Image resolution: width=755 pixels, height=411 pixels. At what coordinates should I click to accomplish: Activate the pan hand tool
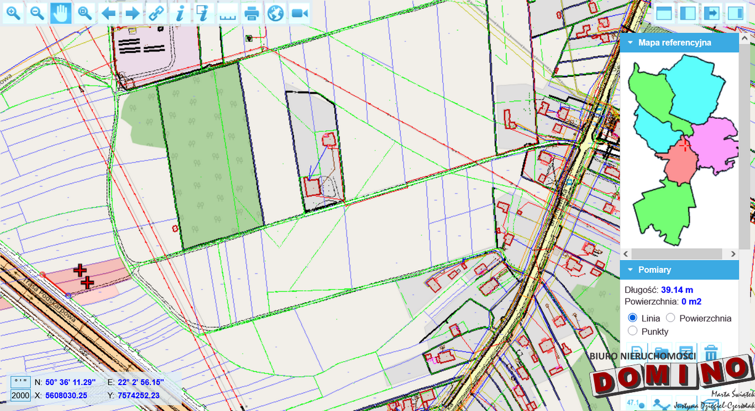61,13
